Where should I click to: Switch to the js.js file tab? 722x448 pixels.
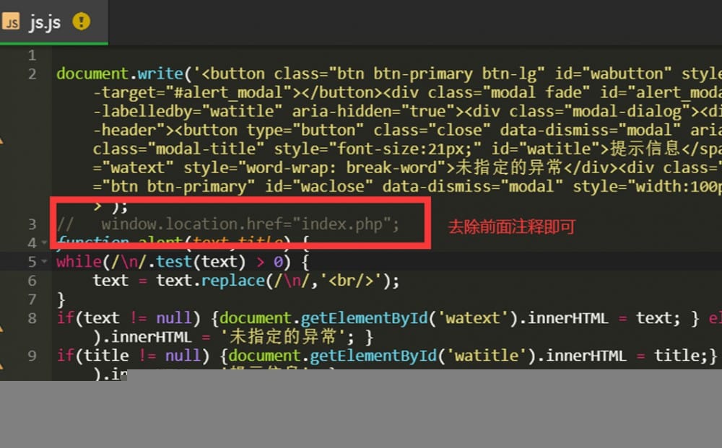click(45, 22)
